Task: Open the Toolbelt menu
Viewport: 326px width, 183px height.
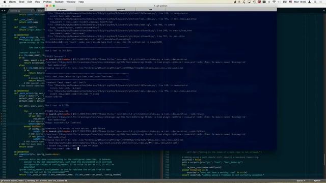Action: tap(59, 2)
